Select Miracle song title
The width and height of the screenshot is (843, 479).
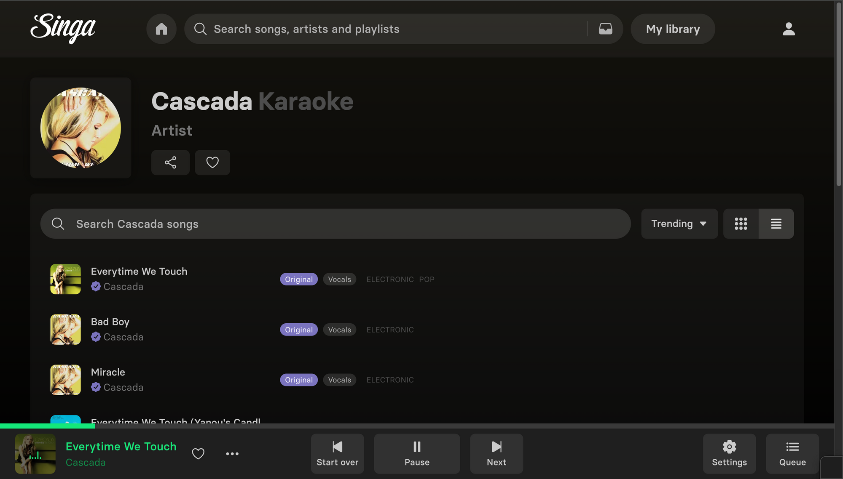[x=108, y=372]
